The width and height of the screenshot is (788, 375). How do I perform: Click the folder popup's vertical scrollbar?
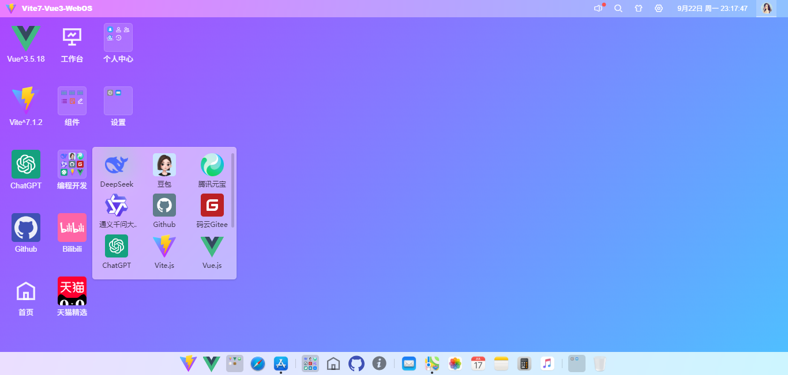tap(233, 190)
